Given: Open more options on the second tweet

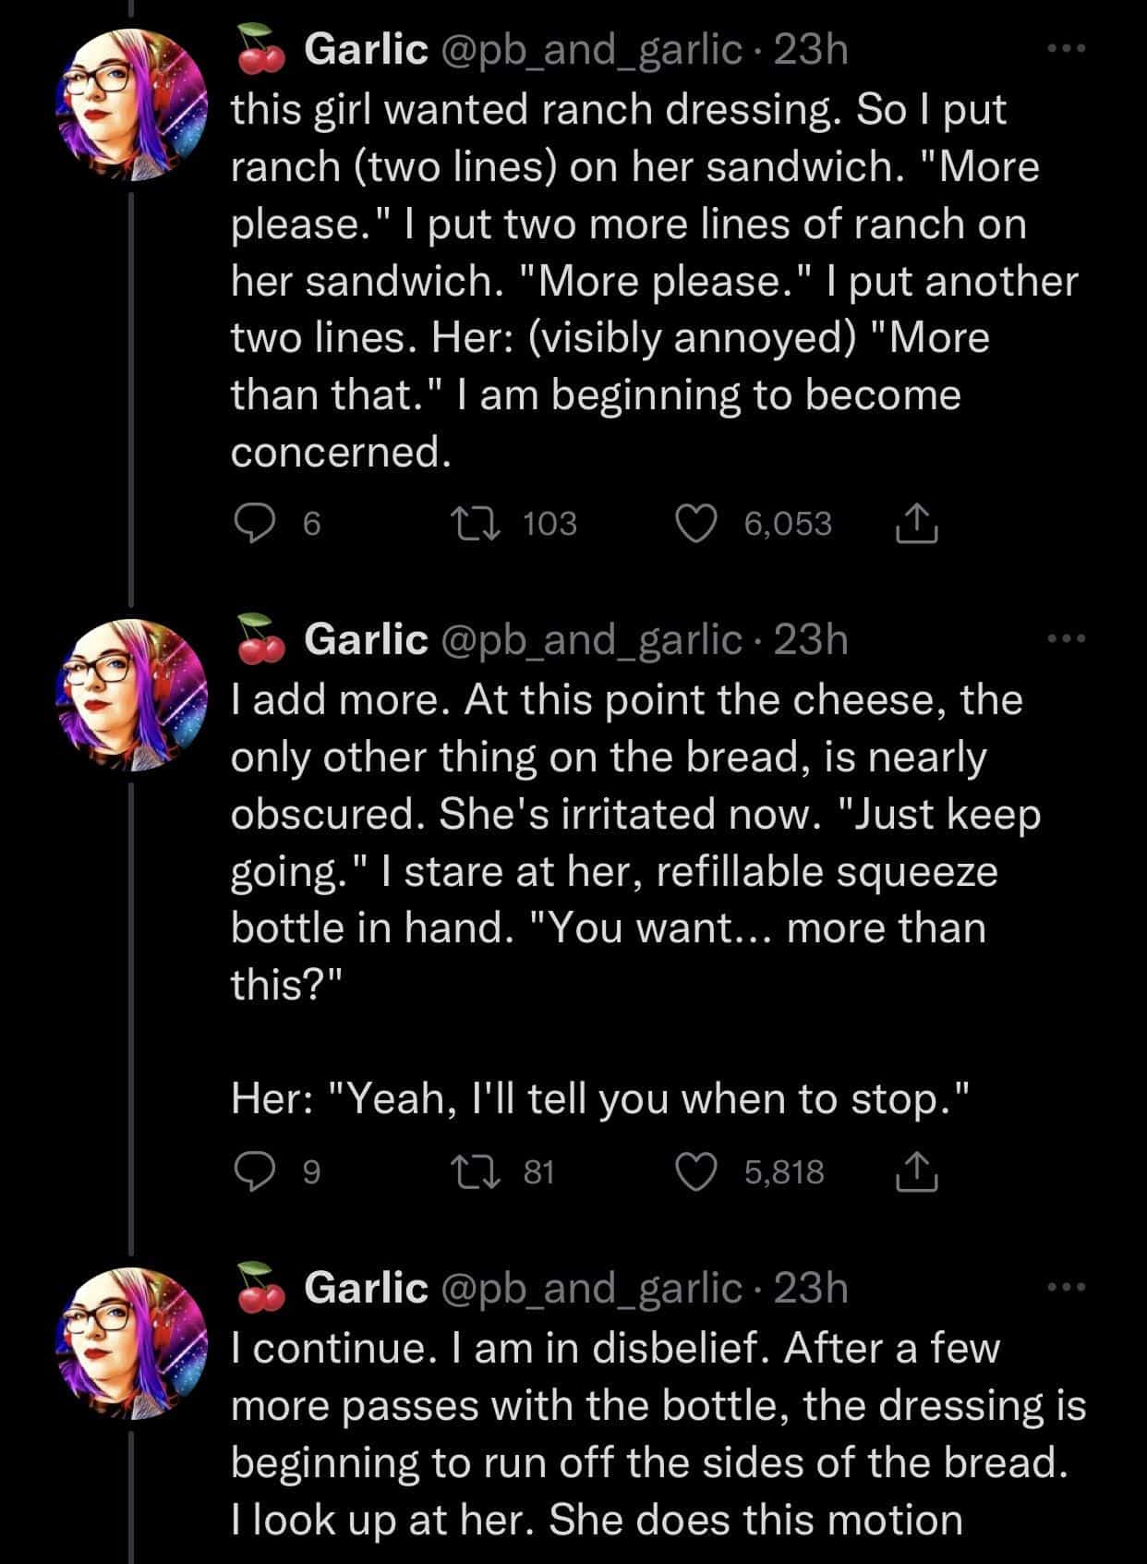Looking at the screenshot, I should point(1068,638).
